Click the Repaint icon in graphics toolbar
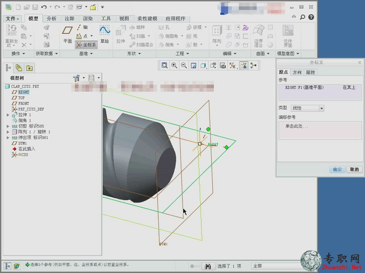The height and width of the screenshot is (273, 365). coord(194,65)
